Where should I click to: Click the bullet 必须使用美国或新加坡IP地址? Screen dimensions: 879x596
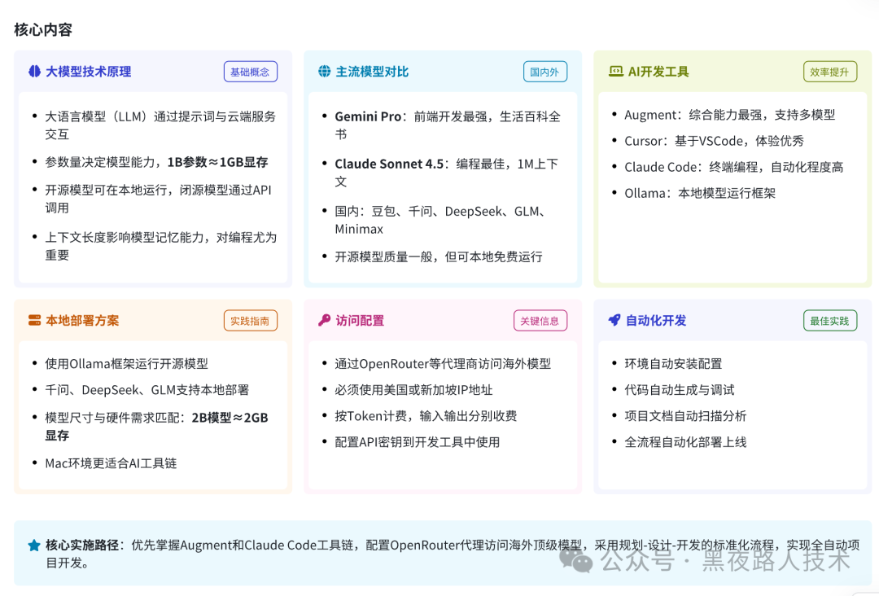click(x=413, y=390)
